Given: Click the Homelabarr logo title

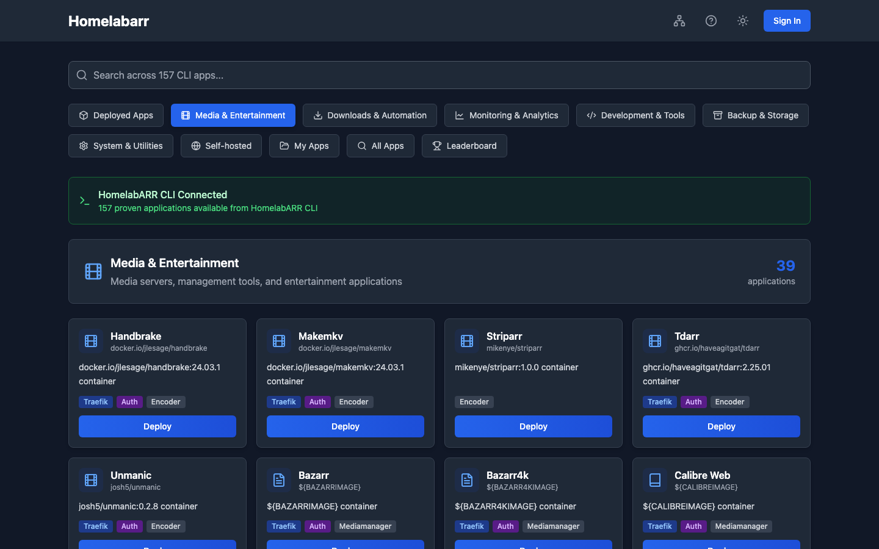Looking at the screenshot, I should [109, 21].
